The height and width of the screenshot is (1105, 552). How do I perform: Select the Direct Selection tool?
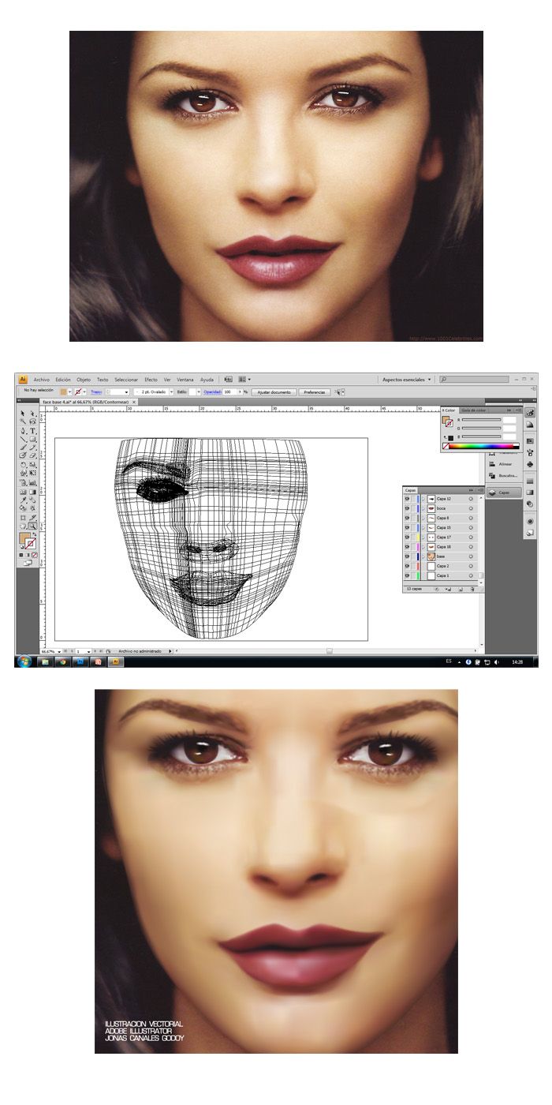[32, 413]
